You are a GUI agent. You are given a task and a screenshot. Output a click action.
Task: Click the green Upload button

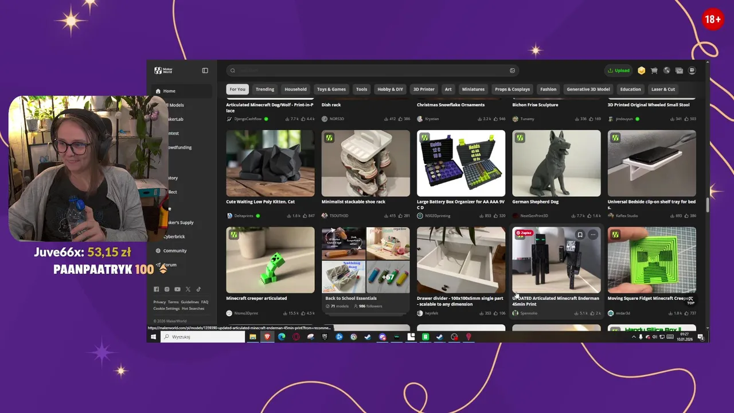pyautogui.click(x=619, y=71)
